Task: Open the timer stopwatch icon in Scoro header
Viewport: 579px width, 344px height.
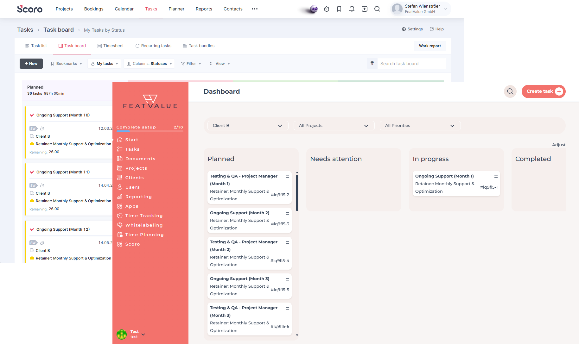Action: 327,9
